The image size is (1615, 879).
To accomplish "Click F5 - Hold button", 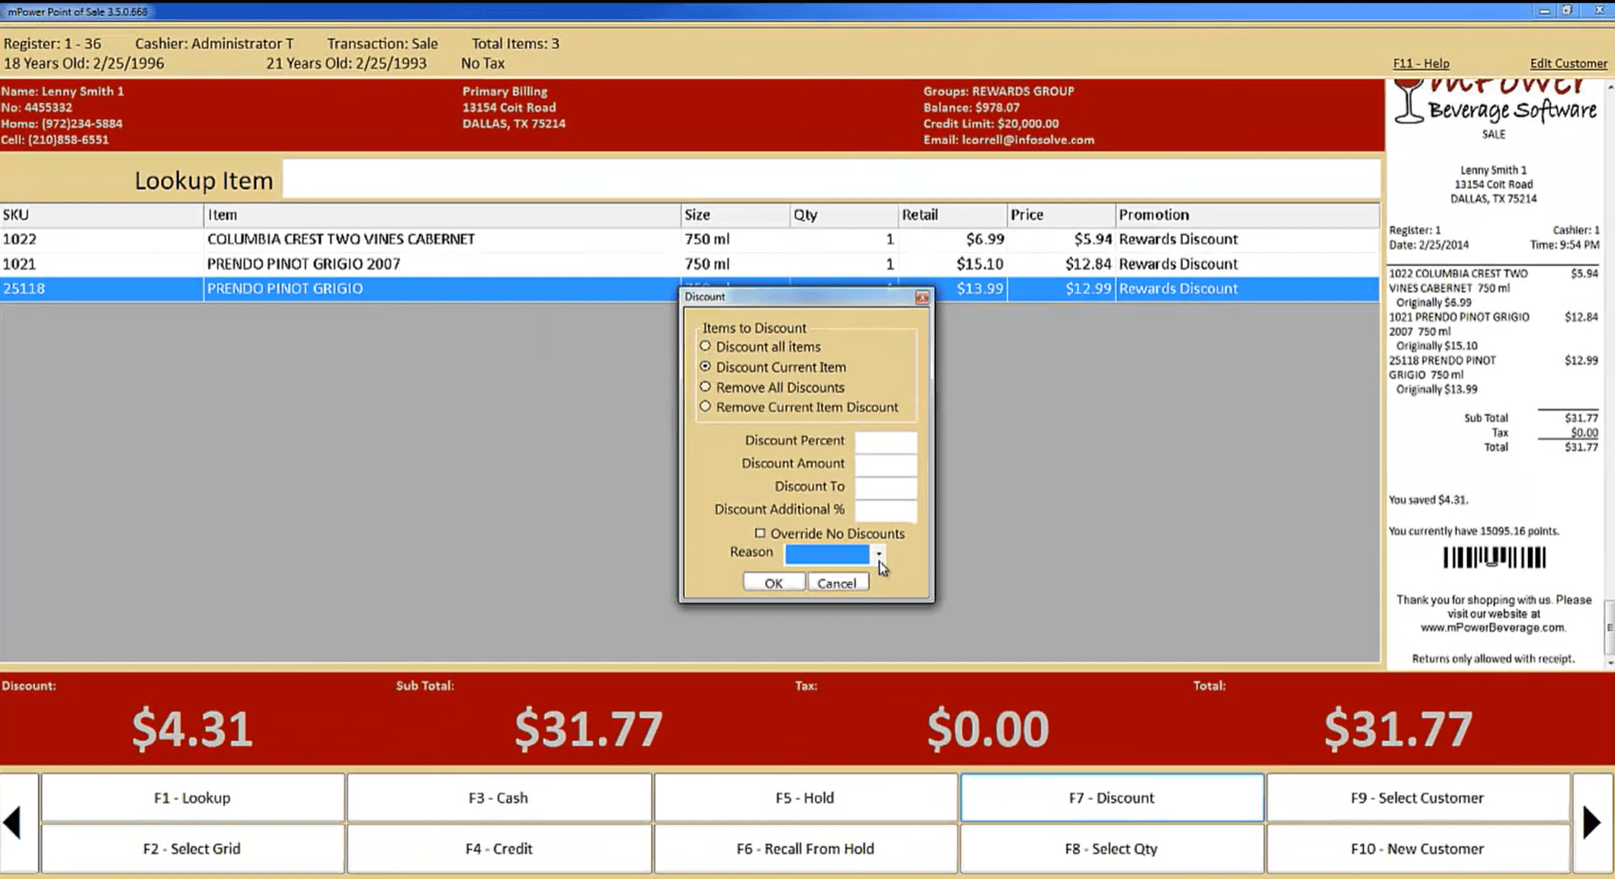I will (805, 797).
